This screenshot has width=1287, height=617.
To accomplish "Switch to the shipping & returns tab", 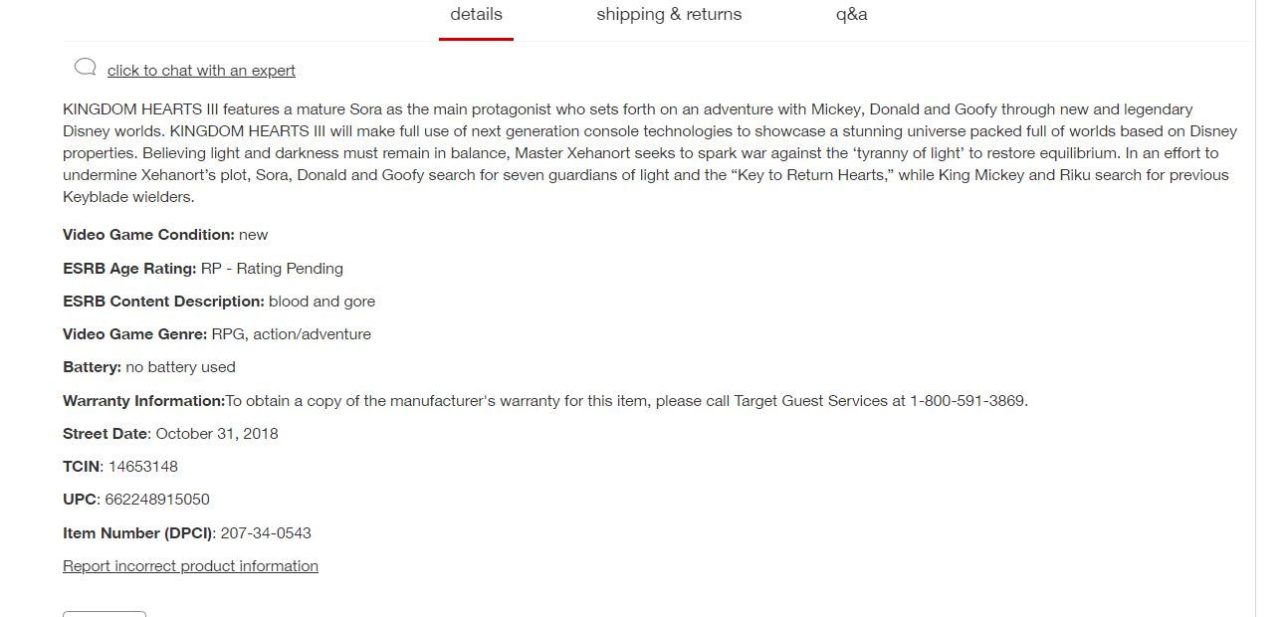I will click(669, 15).
